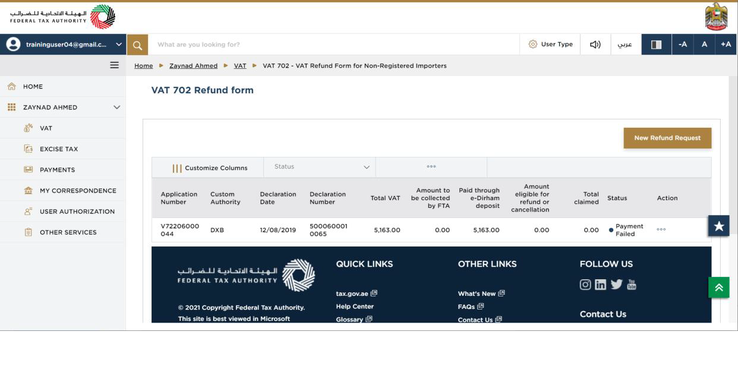Open the FTA Instagram page
Viewport: 738px width, 385px height.
point(586,285)
